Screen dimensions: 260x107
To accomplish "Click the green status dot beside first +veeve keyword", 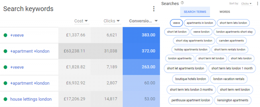I will pos(6,35).
